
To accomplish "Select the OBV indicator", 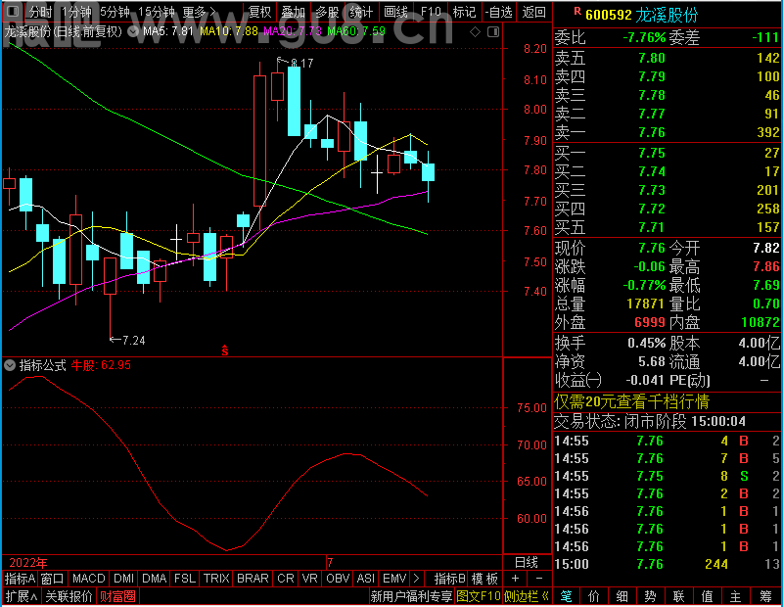I will (338, 579).
